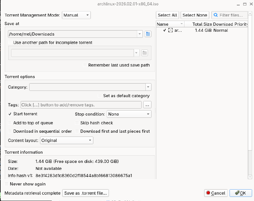Image resolution: width=254 pixels, height=201 pixels.
Task: Uncheck the "Start torrent" option
Action: tap(10, 114)
